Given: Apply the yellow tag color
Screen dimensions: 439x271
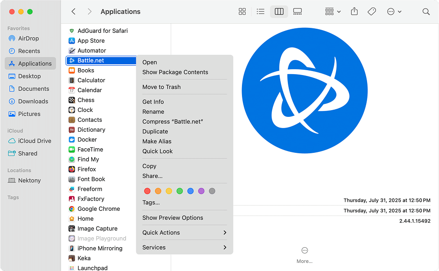Looking at the screenshot, I should pyautogui.click(x=169, y=191).
